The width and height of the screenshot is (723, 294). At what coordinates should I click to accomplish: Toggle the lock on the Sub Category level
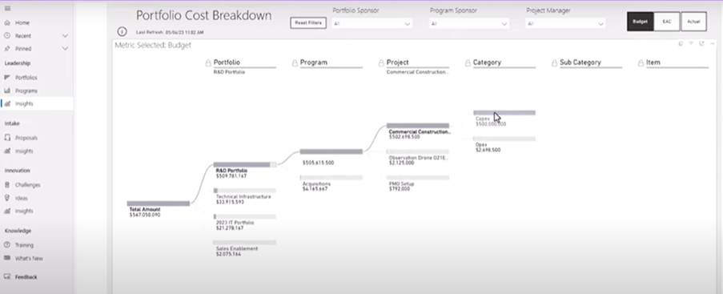[555, 62]
